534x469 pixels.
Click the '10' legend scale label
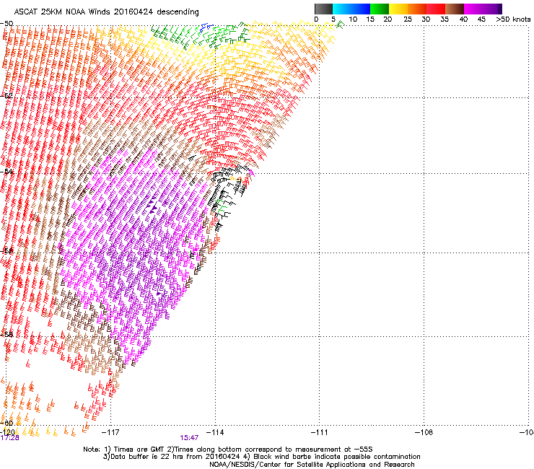353,19
